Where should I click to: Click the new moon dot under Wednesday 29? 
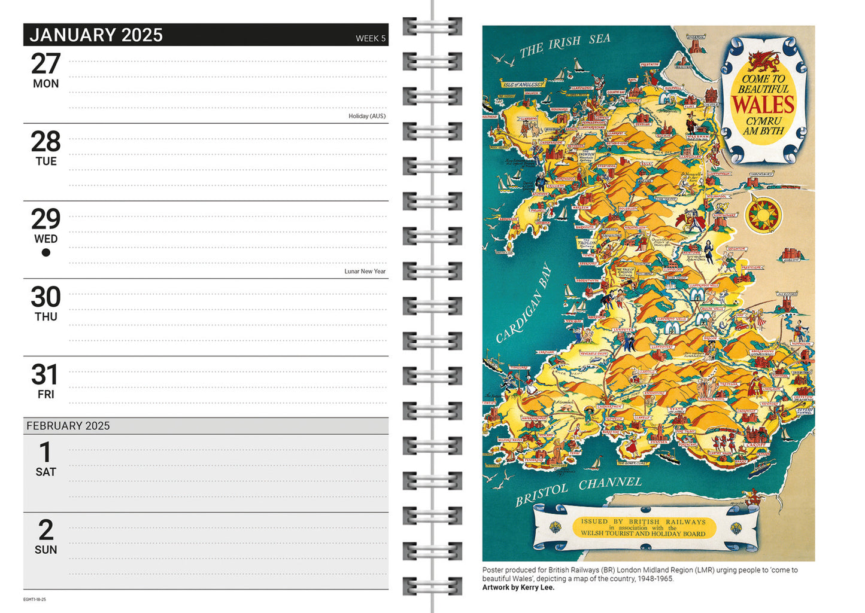[45, 252]
